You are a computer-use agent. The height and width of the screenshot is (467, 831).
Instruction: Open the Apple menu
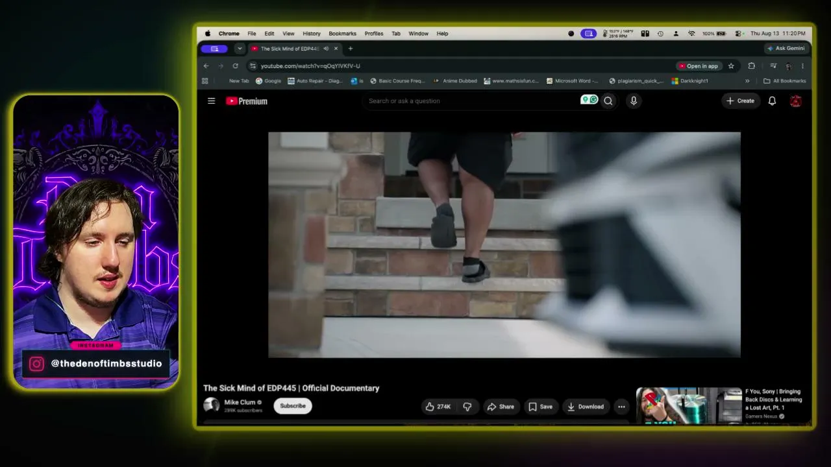pos(208,33)
